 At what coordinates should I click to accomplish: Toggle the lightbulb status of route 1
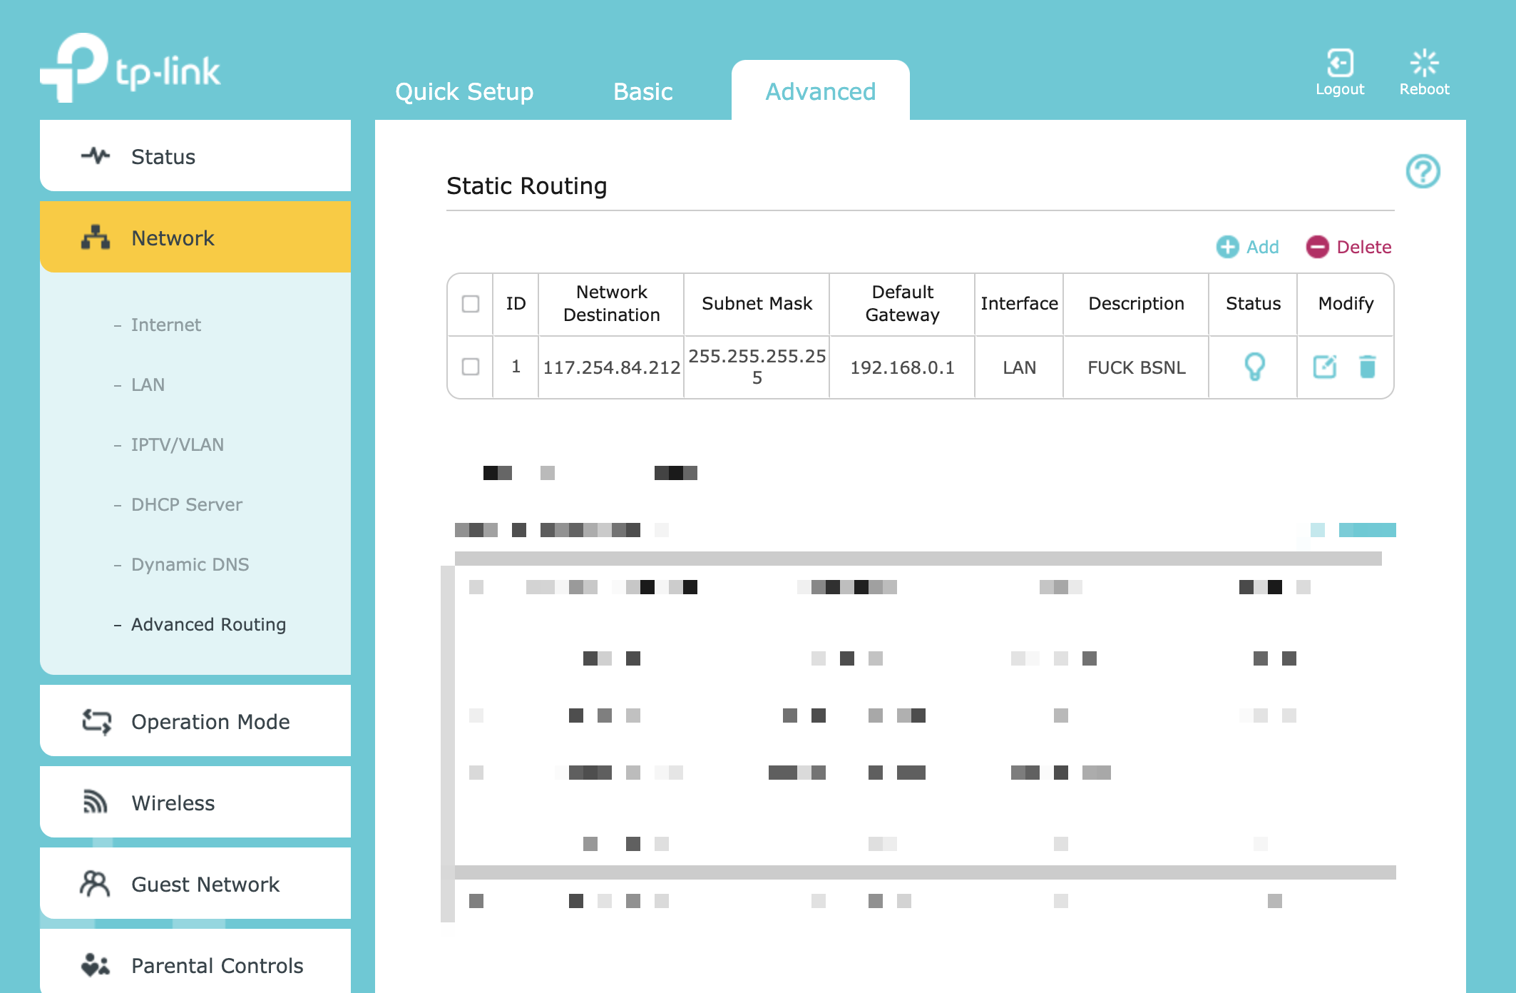point(1254,367)
